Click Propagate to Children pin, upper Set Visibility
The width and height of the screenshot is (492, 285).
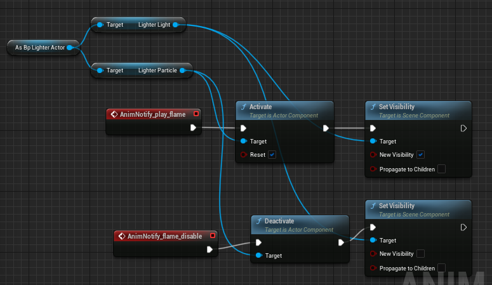pos(373,169)
